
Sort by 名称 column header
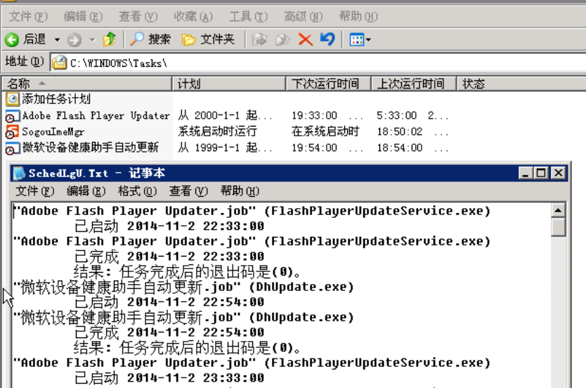87,84
